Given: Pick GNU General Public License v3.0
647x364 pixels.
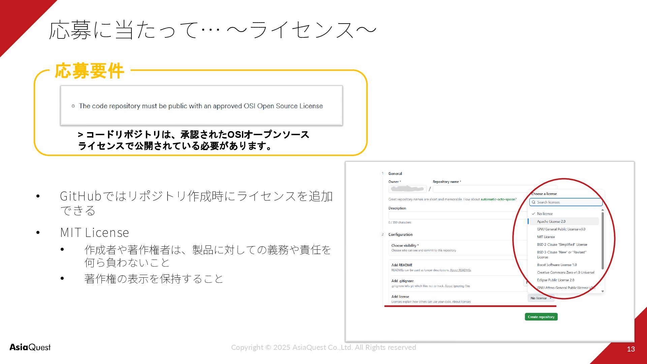Looking at the screenshot, I should pos(561,229).
